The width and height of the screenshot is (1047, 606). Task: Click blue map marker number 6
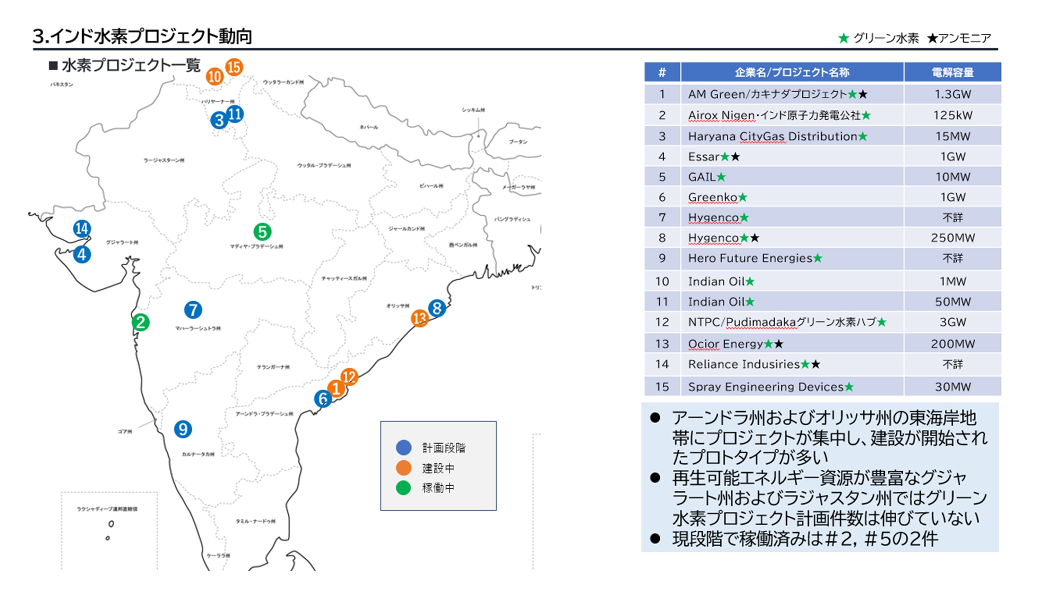click(323, 399)
